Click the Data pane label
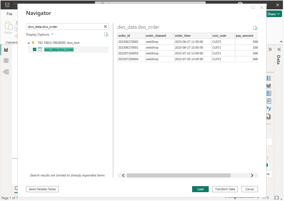 pyautogui.click(x=278, y=60)
